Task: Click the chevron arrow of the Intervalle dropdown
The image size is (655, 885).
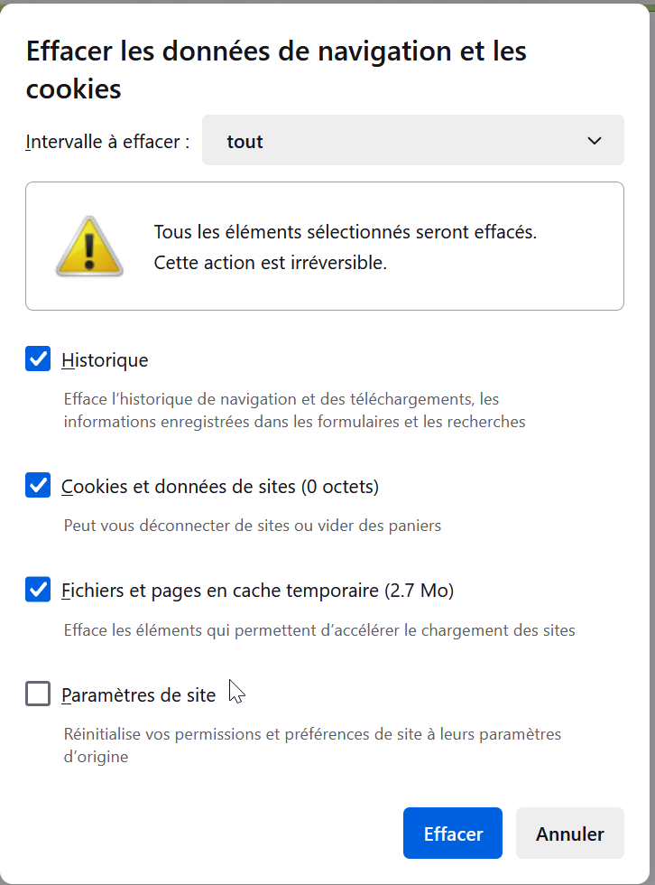Action: tap(595, 141)
